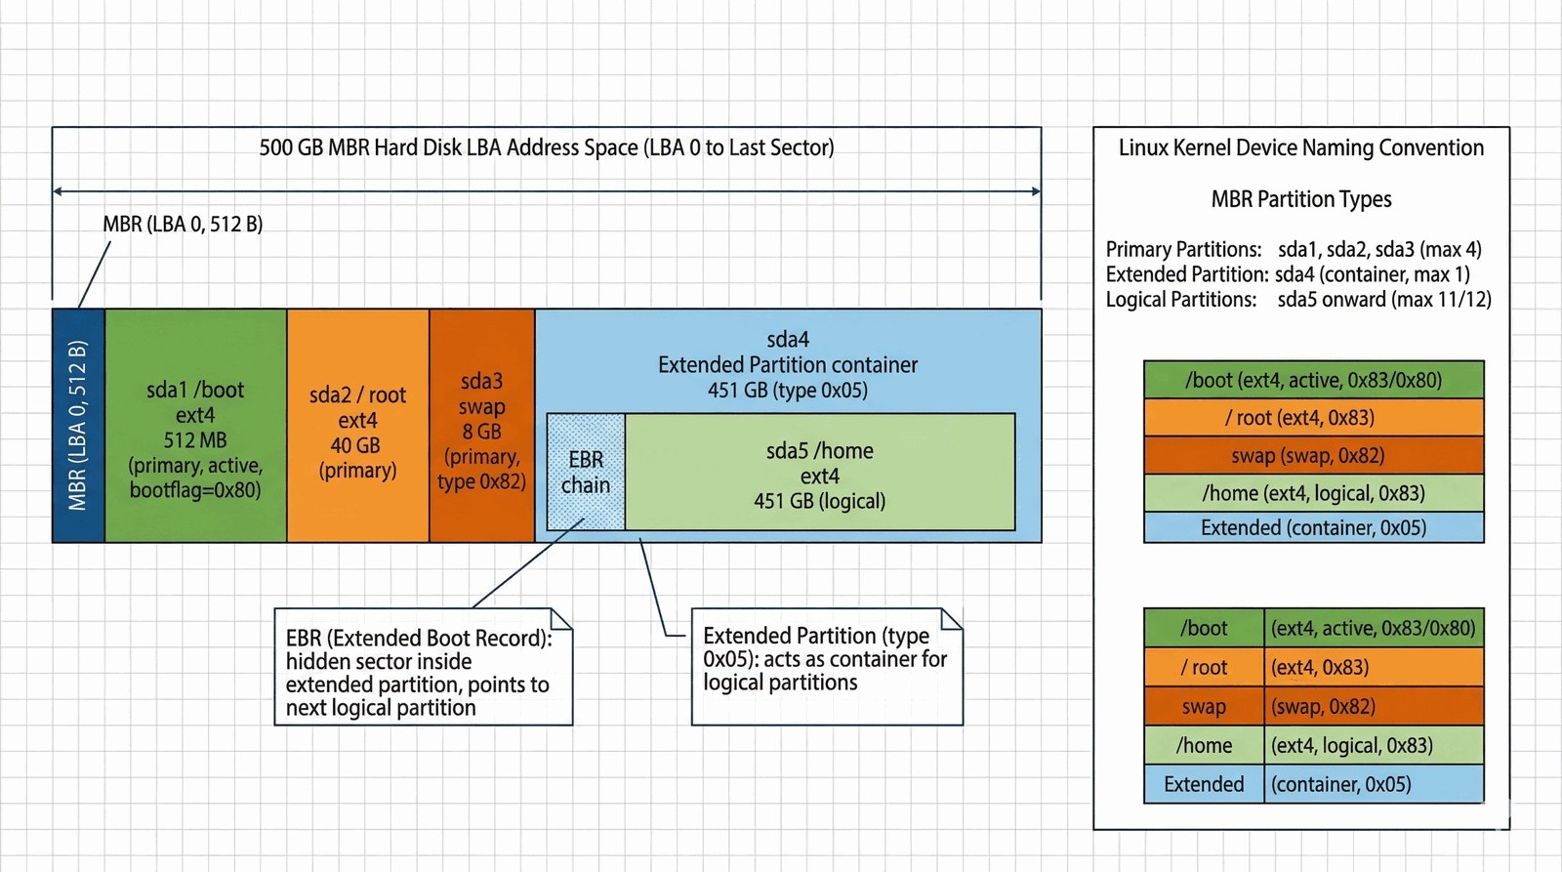Click the Extended Partition (type 0x05) callout note
The width and height of the screenshot is (1562, 872).
(826, 666)
